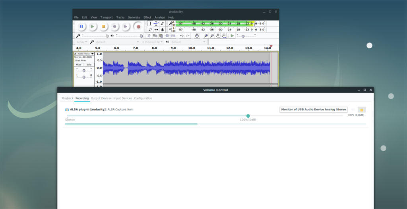Open the ALSA audio host dropdown
This screenshot has width=407, height=209.
tap(82, 42)
